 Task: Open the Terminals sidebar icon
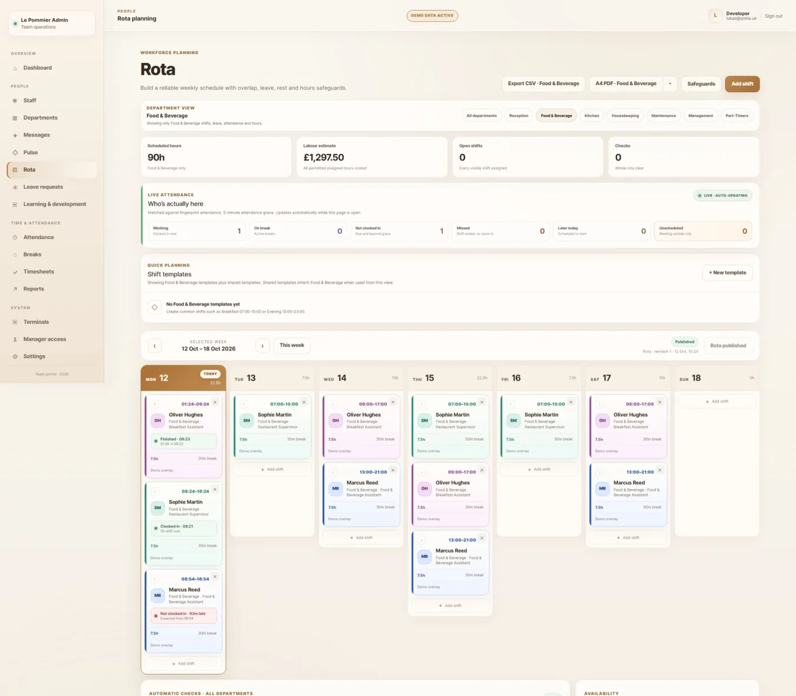(x=15, y=322)
